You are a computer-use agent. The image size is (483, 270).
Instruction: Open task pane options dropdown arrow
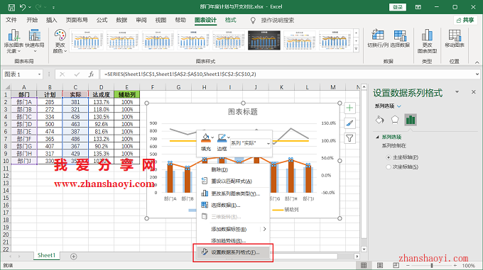coord(457,92)
